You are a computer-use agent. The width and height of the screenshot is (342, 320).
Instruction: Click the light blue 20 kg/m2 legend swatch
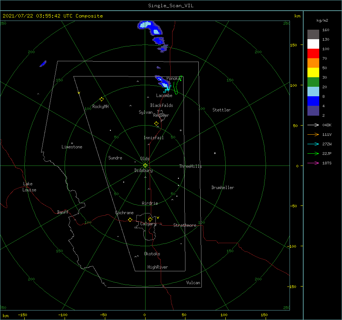point(313,92)
